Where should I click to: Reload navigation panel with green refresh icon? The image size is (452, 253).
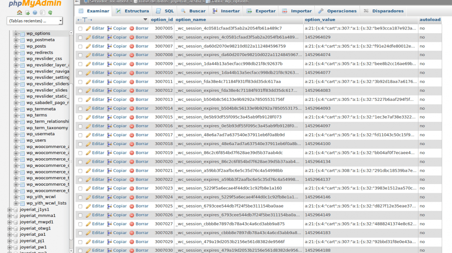50,13
